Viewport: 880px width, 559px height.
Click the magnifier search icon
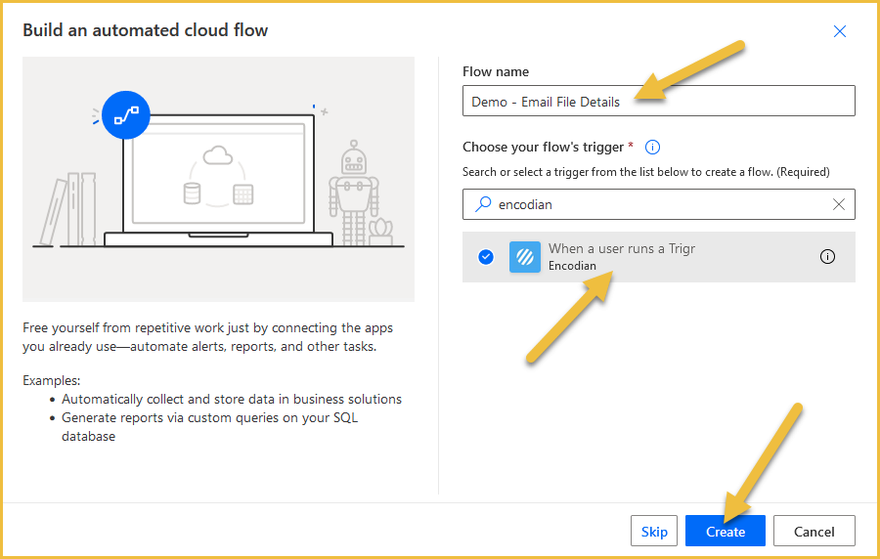pyautogui.click(x=483, y=204)
